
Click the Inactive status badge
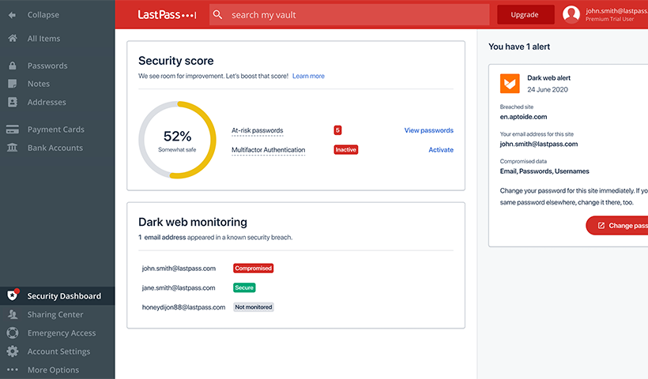346,149
